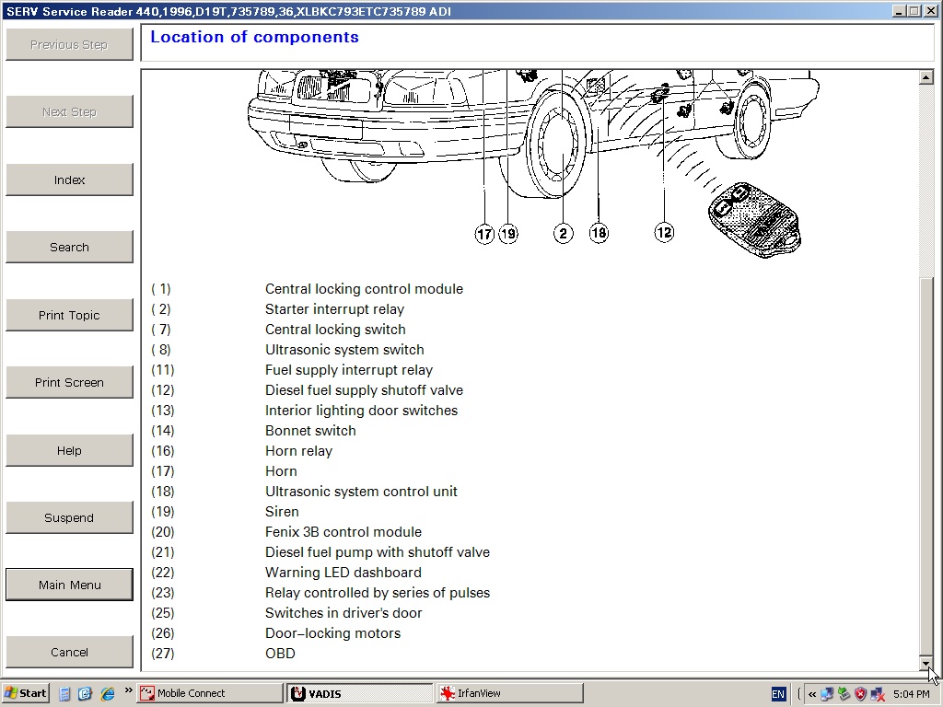Click callout number 12 in the diagram

coord(664,232)
